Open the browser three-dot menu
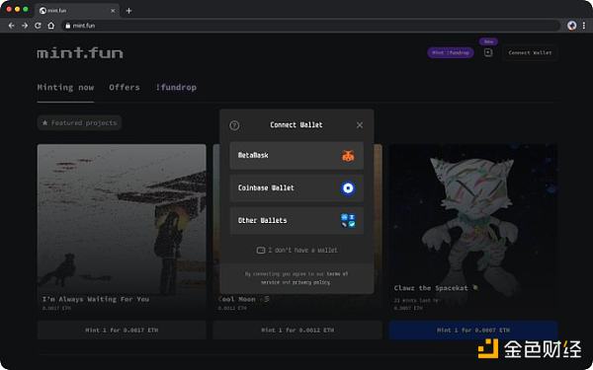Image resolution: width=593 pixels, height=370 pixels. point(584,26)
